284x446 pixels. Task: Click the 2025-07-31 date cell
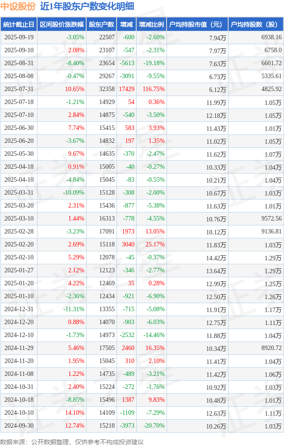click(19, 89)
